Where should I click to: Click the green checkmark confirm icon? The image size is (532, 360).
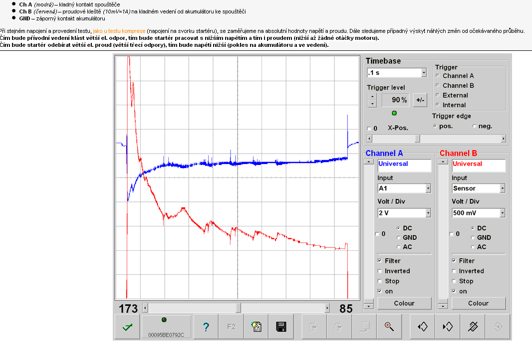[x=127, y=327]
